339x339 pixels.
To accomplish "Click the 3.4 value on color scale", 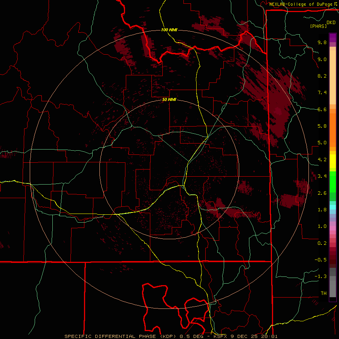I will 322,176.
